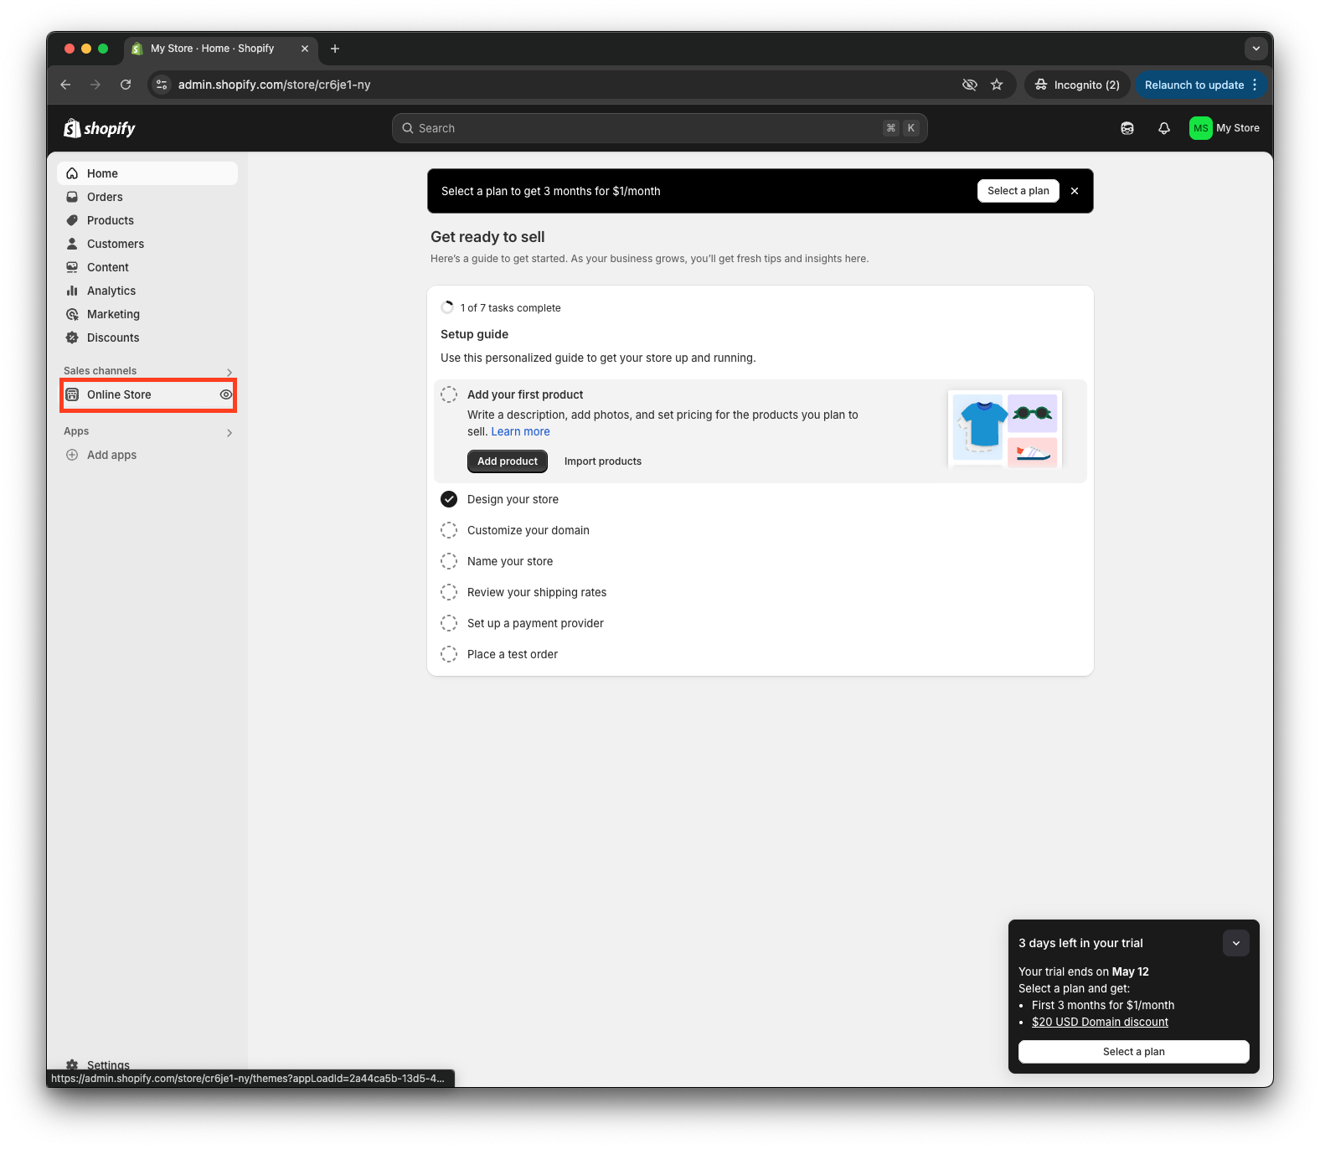Open the Sidekick assistant icon in header
Screen dimensions: 1320x1149
point(1127,128)
